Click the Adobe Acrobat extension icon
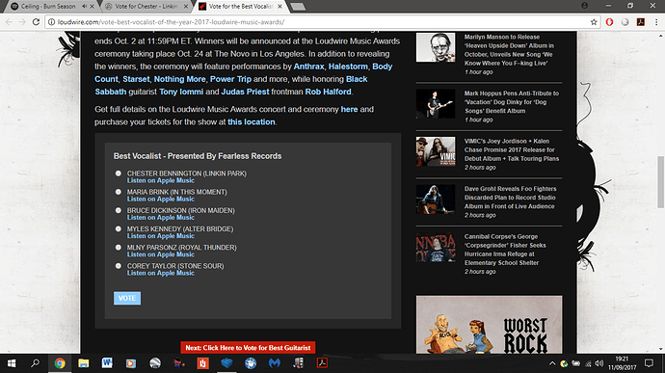The width and height of the screenshot is (665, 373). [640, 22]
